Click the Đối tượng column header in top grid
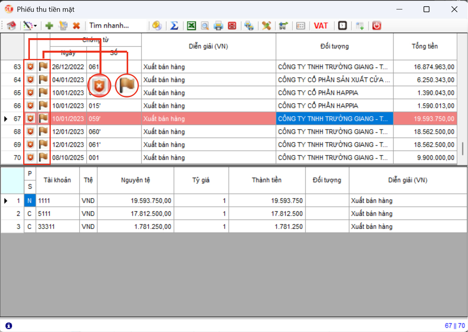This screenshot has width=468, height=332. coord(334,46)
